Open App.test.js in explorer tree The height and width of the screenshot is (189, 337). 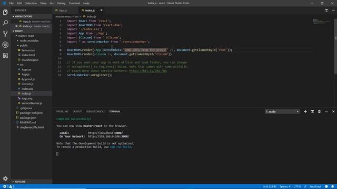point(28,79)
